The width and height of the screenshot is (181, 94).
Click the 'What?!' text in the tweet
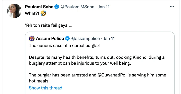(x=32, y=14)
